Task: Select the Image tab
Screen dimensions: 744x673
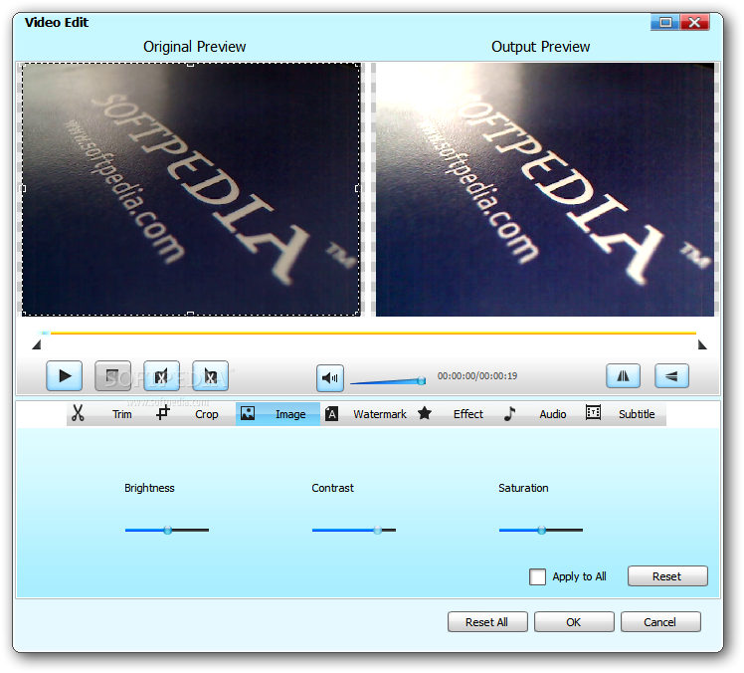Action: tap(279, 414)
